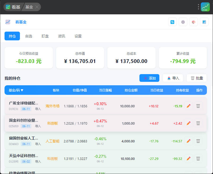This screenshot has height=174, width=213.
Task: Click 导入 link under 天弘中证科创创
Action: 38,162
